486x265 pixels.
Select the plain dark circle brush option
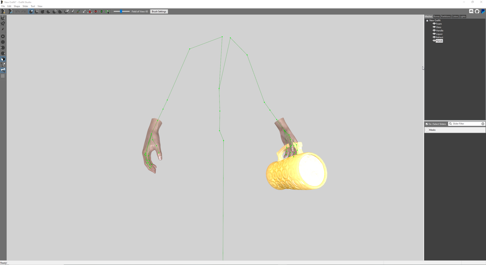pos(3,42)
